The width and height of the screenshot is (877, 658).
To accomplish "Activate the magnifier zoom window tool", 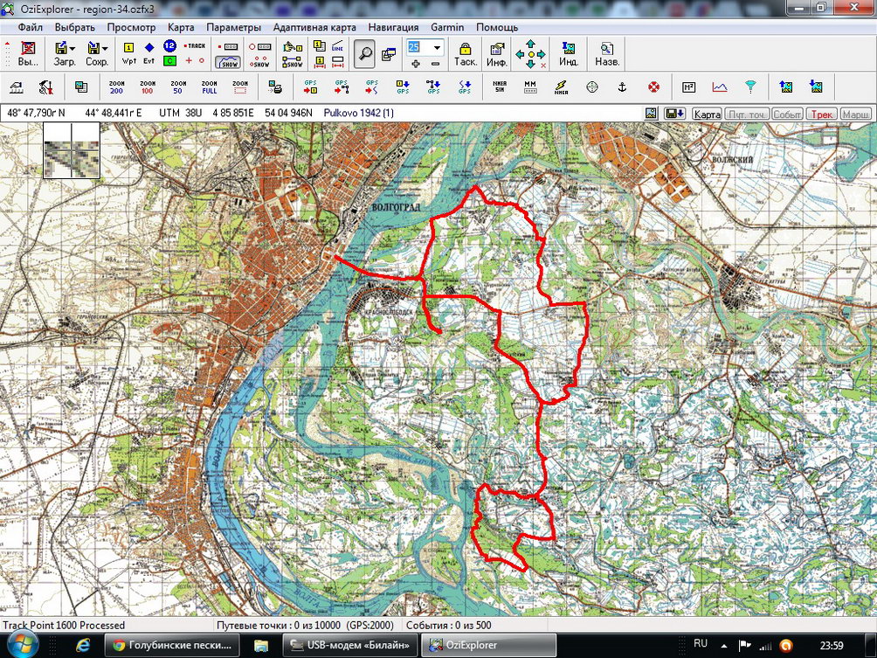I will pos(364,53).
